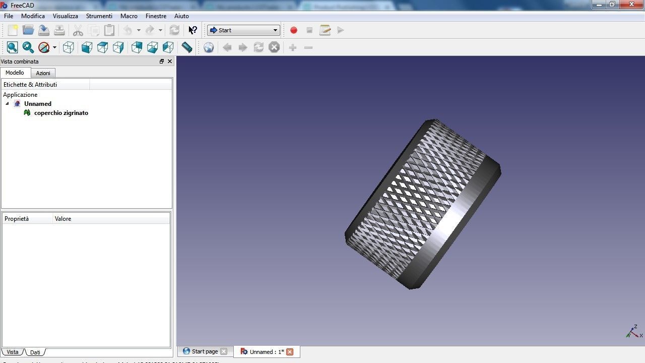
Task: Collapse the Unnamed document tree node
Action: 8,104
